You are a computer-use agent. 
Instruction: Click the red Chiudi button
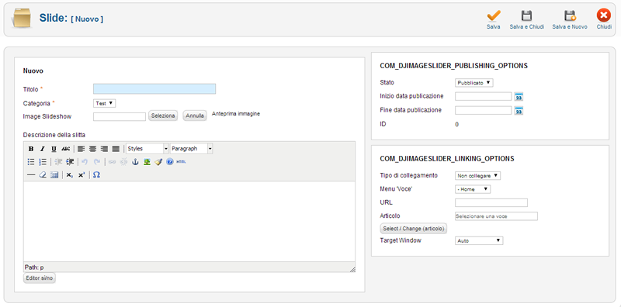pos(604,19)
